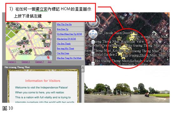Click the look-around compass down arrow

pyautogui.click(x=93, y=24)
